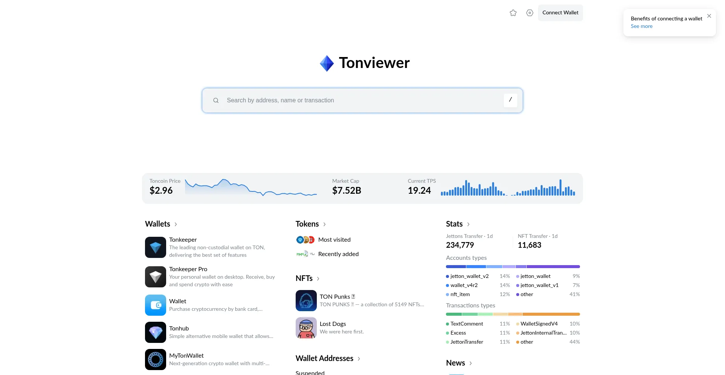Screen dimensions: 725x375
Task: Click the Tonhub diamond icon
Action: coord(156,332)
